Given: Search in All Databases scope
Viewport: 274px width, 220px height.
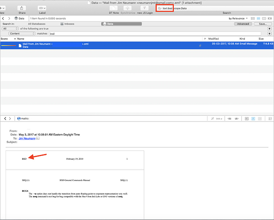Looking at the screenshot, I should tap(37, 24).
